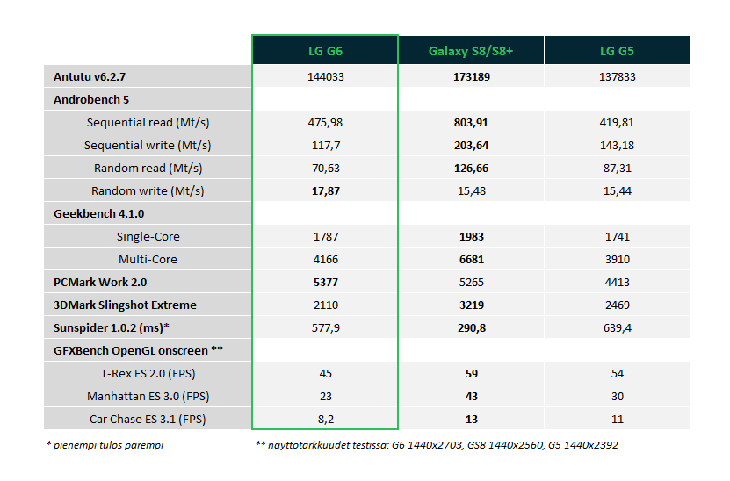Select the PCMark score 5265
Viewport: 730px width, 481px height.
471,282
